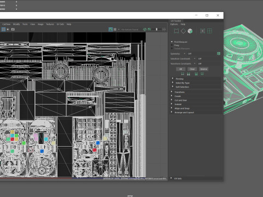Click the green square icon left of slider
263x197 pixels.
149,29
